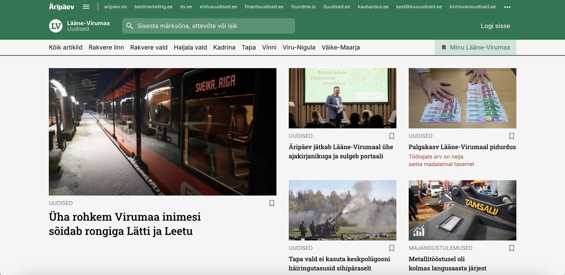The height and width of the screenshot is (275, 565).
Task: Bookmark the Metallitööstus results article
Action: point(512,248)
